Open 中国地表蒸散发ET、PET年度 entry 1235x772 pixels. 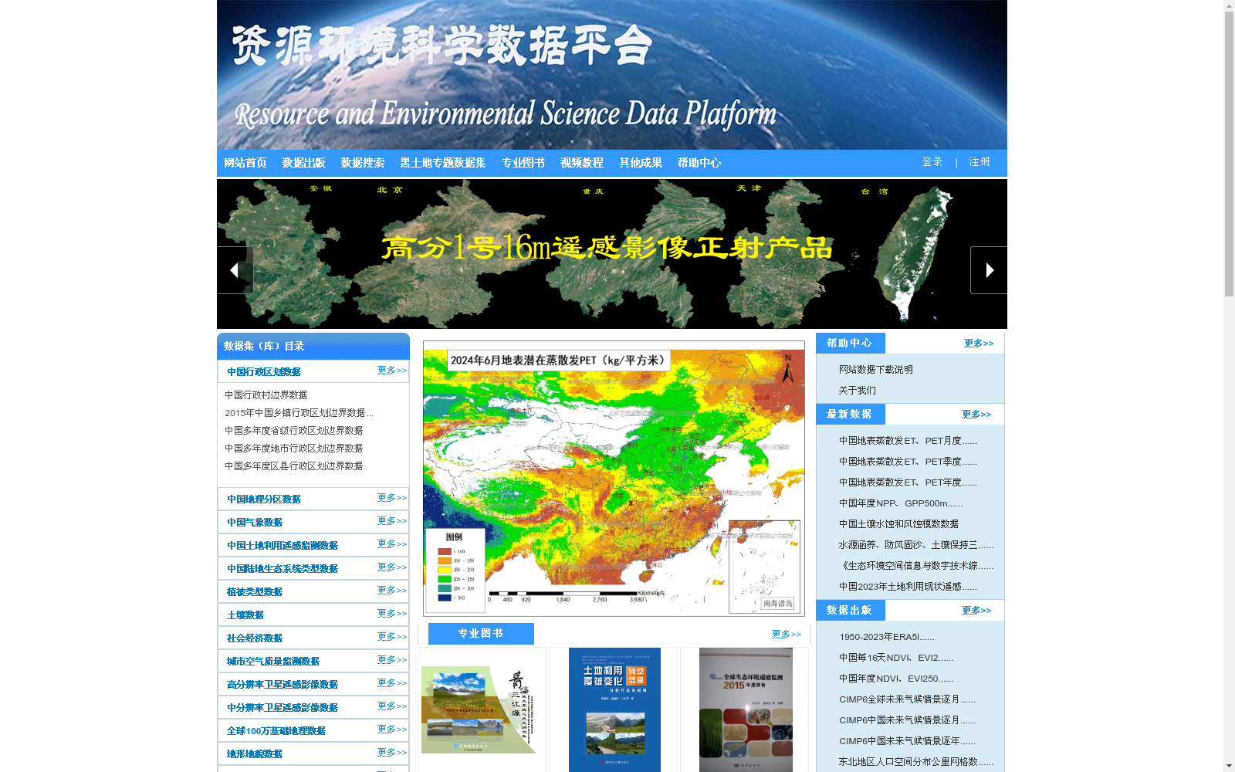pyautogui.click(x=908, y=482)
